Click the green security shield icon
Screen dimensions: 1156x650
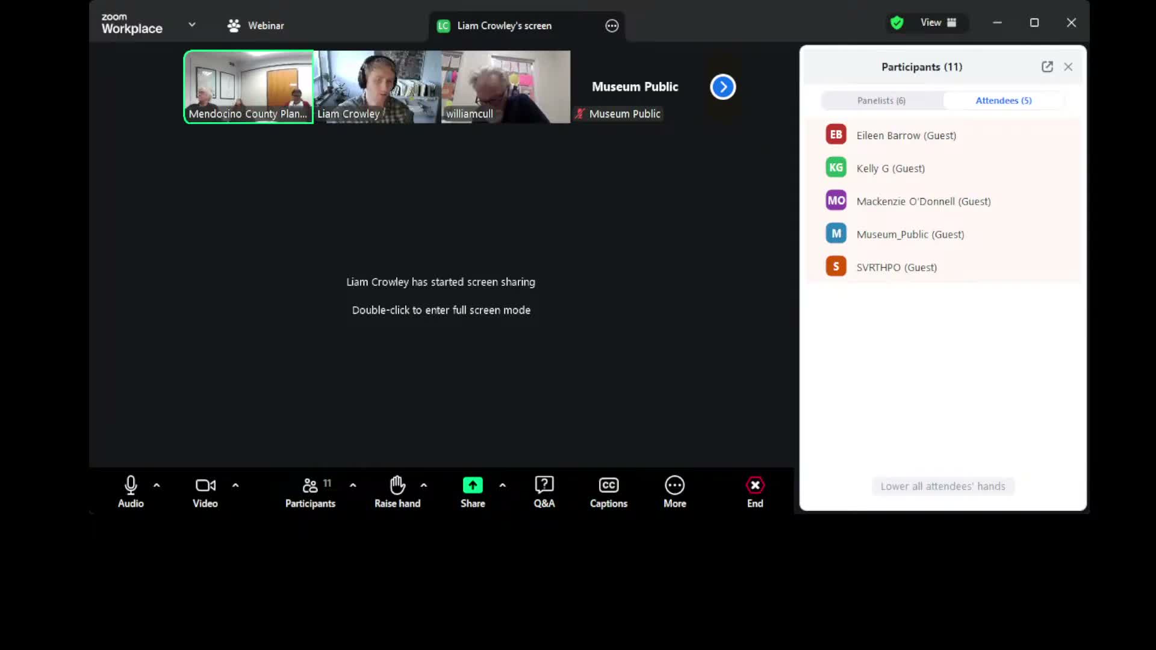tap(897, 23)
